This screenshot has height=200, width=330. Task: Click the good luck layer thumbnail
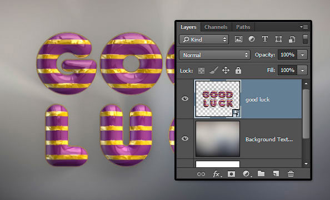click(x=218, y=99)
